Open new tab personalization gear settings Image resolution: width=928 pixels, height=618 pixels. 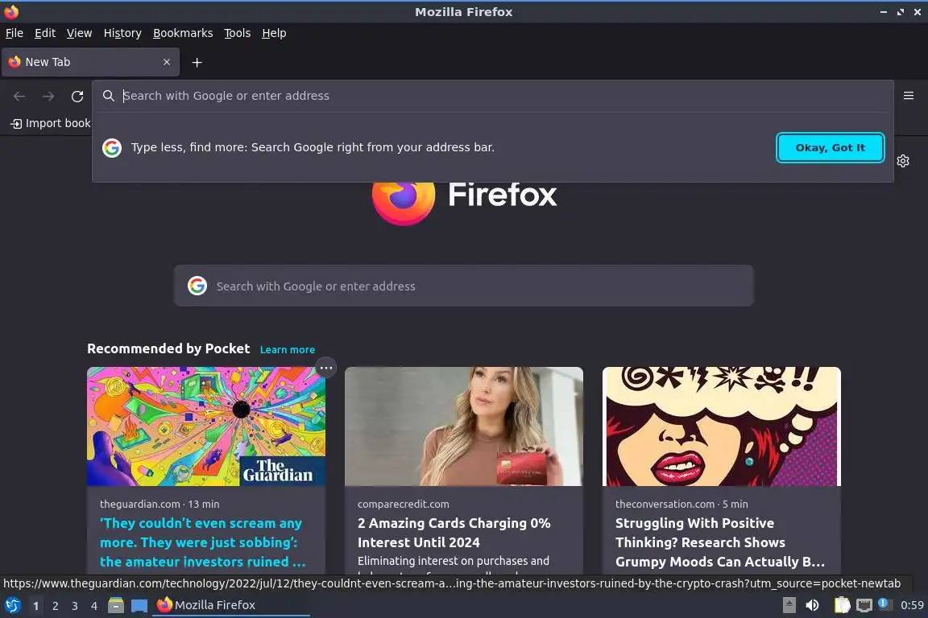coord(902,161)
